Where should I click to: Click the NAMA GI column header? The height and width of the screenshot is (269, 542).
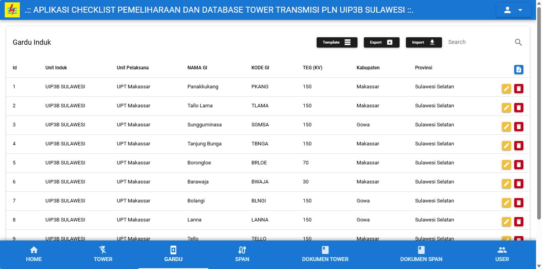(x=197, y=68)
